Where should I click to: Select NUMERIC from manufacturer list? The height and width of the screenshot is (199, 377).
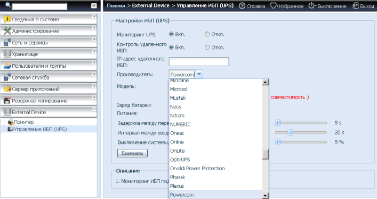click(215, 124)
